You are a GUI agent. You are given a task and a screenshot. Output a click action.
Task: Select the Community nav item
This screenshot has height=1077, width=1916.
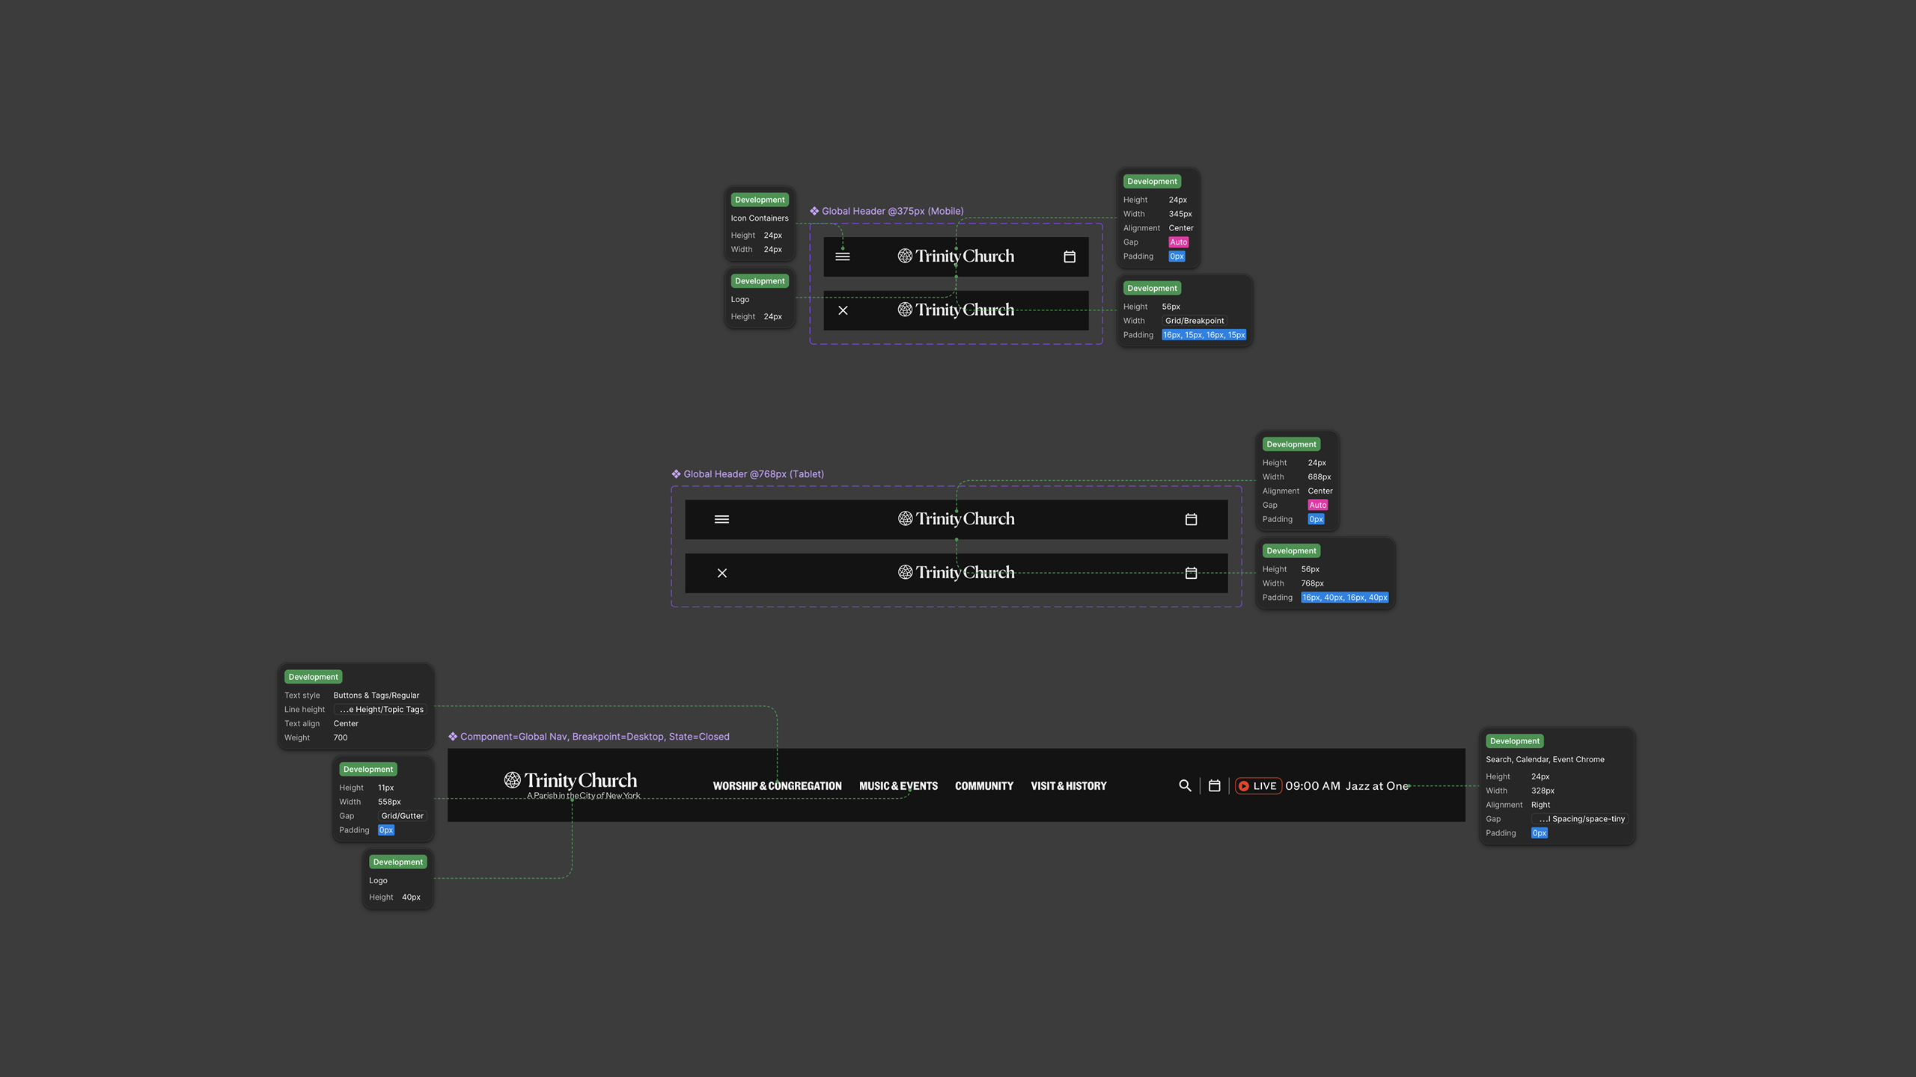(983, 786)
